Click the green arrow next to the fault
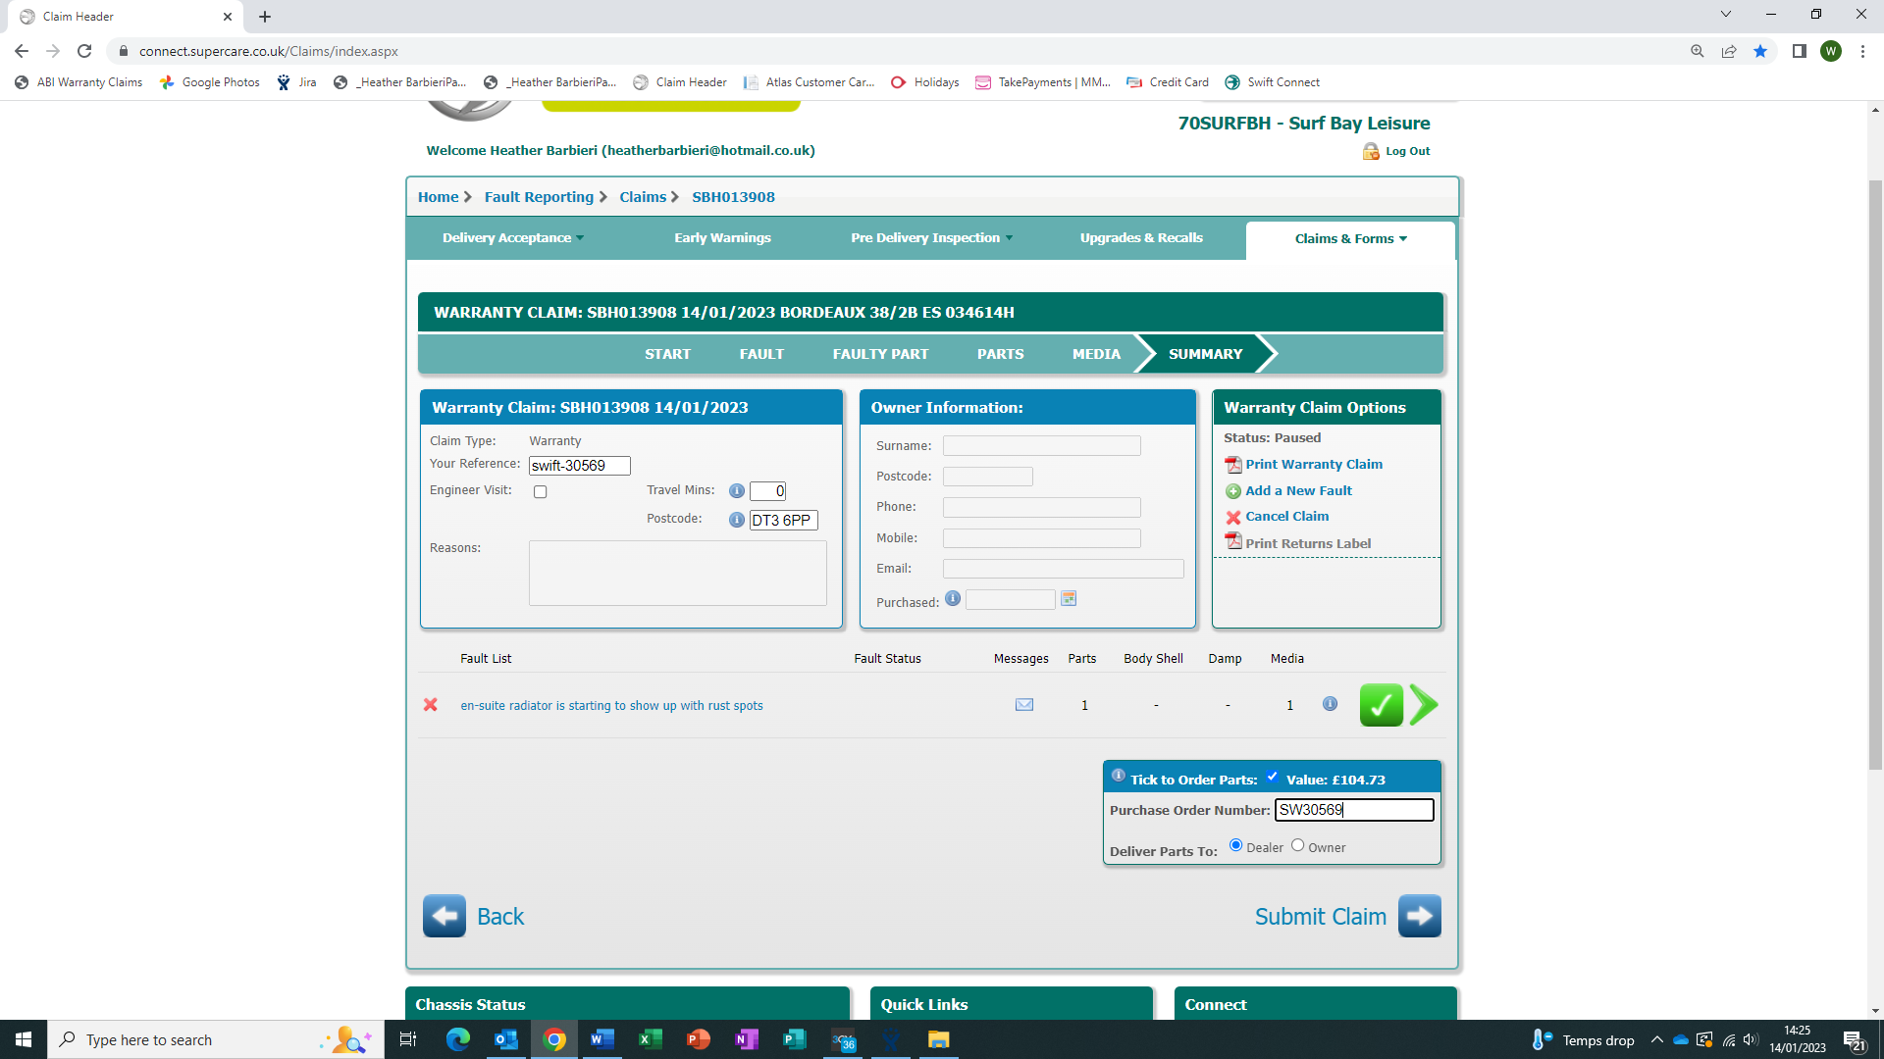Image resolution: width=1884 pixels, height=1059 pixels. pyautogui.click(x=1424, y=705)
